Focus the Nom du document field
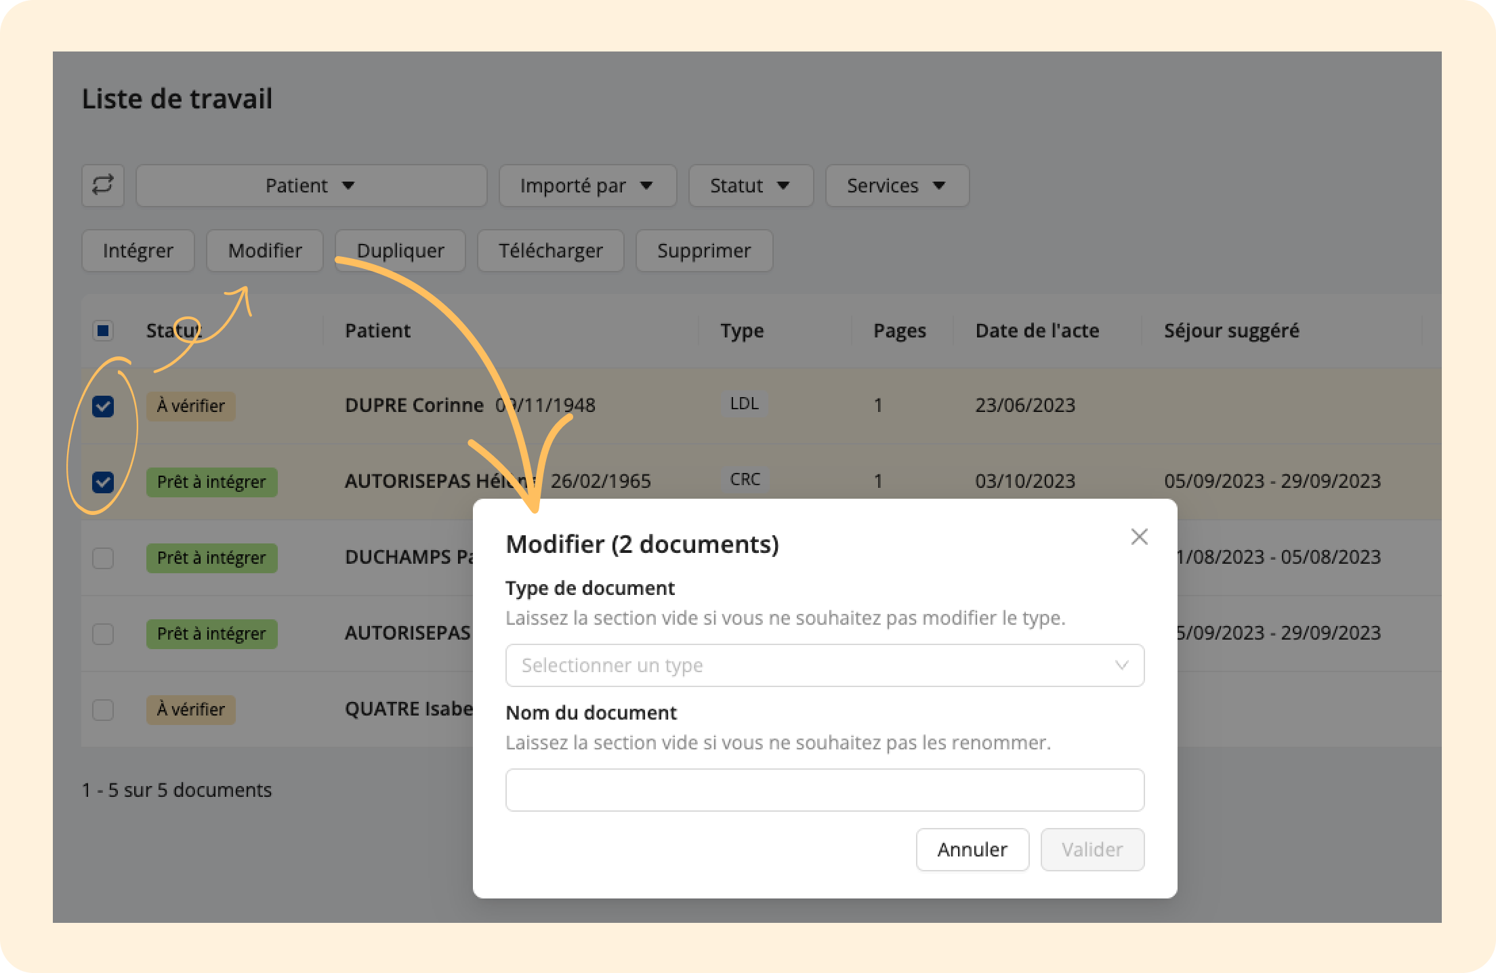1496x973 pixels. click(825, 790)
